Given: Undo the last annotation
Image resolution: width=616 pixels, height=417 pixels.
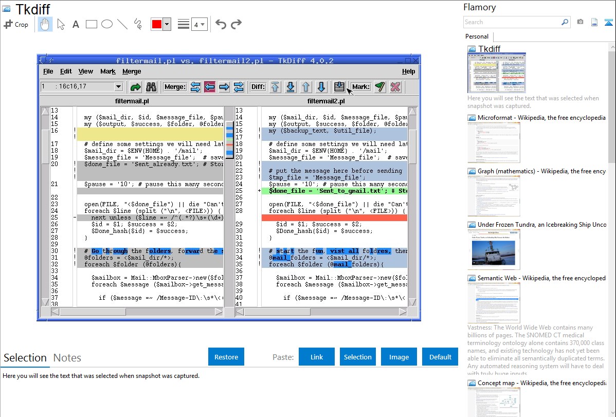Looking at the screenshot, I should coord(221,24).
